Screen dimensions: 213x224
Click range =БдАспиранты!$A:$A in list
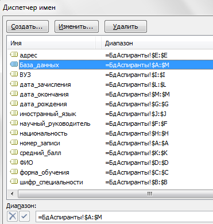tap(137, 143)
